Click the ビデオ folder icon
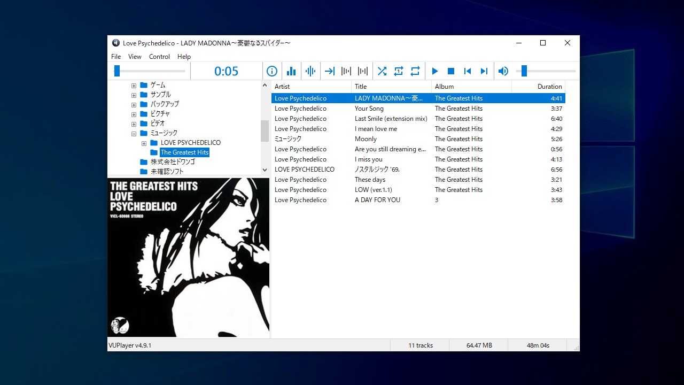 (144, 124)
